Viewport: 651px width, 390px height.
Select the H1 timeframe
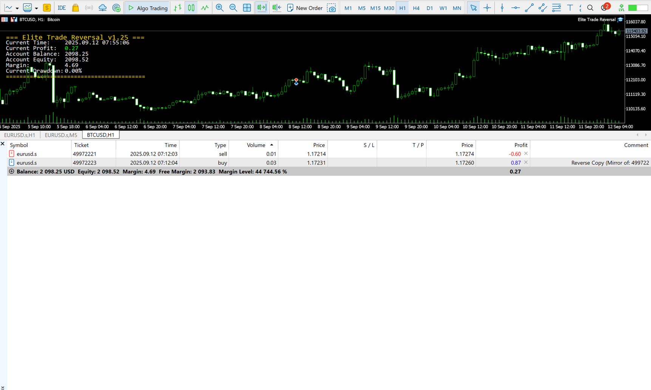(402, 8)
